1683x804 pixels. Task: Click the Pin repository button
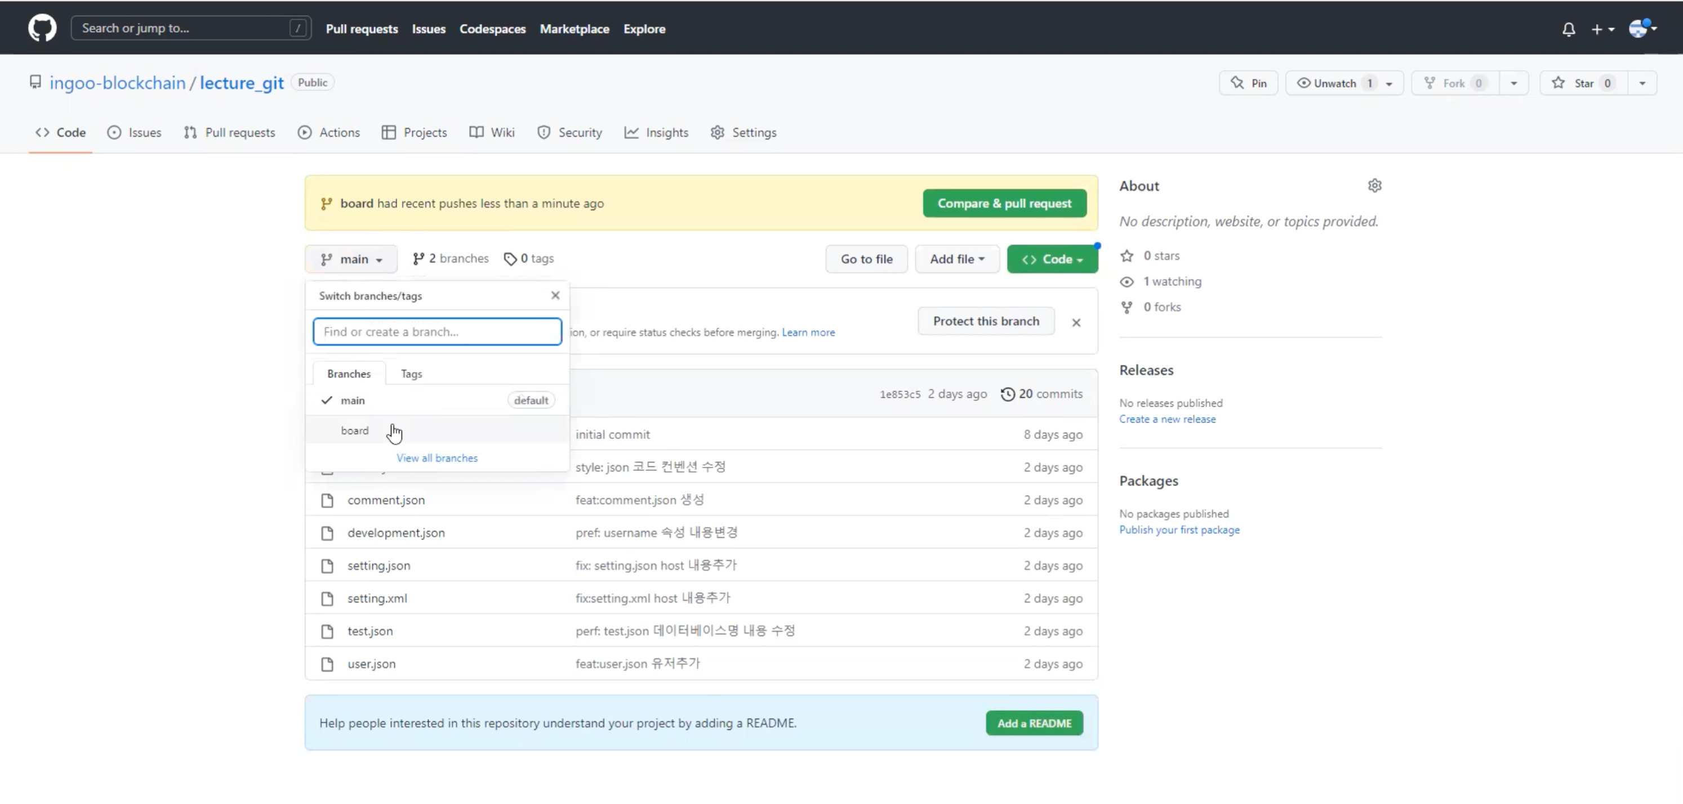1248,83
